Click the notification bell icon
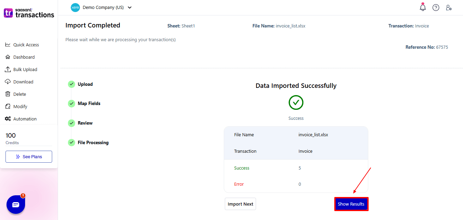Screen dimensions: 463x220 click(x=423, y=8)
